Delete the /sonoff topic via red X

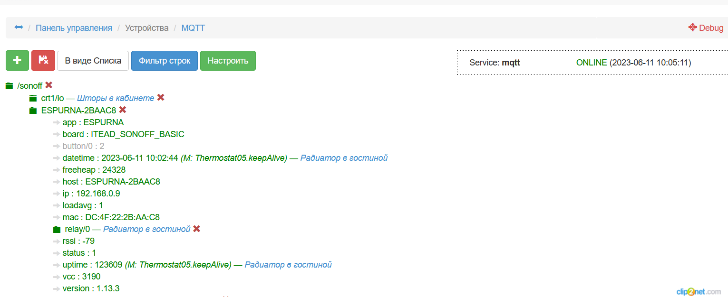click(49, 85)
